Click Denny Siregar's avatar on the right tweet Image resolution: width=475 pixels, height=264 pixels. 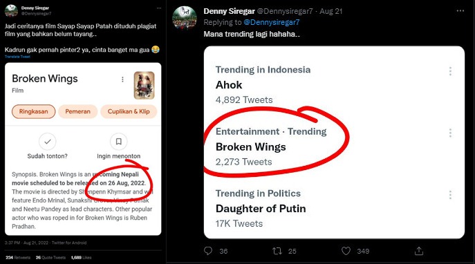[185, 18]
